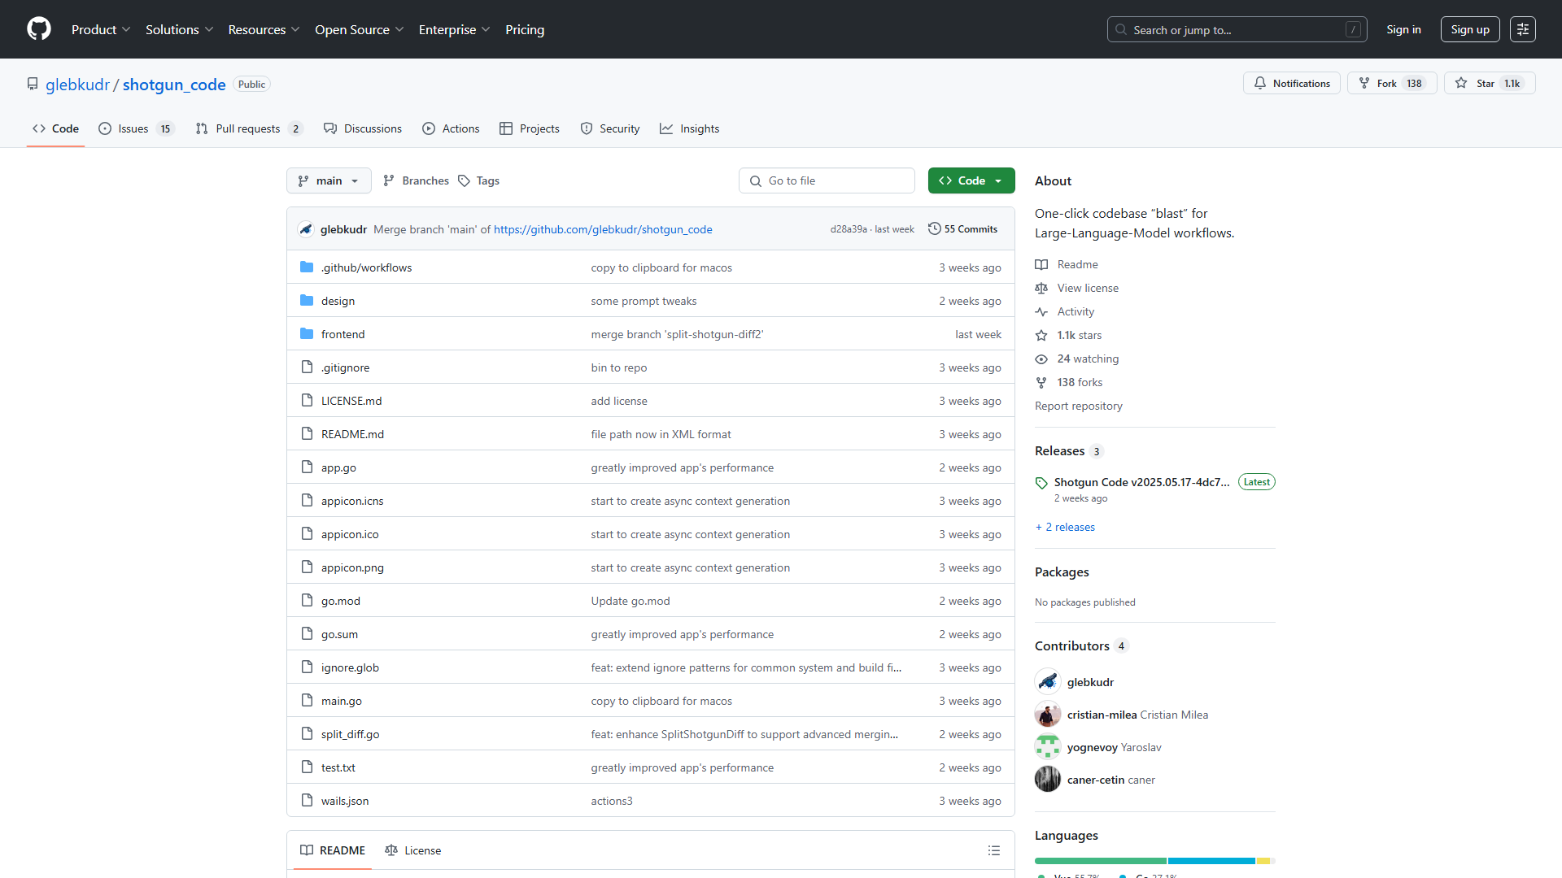Click Report repository
1562x878 pixels.
pyautogui.click(x=1078, y=406)
